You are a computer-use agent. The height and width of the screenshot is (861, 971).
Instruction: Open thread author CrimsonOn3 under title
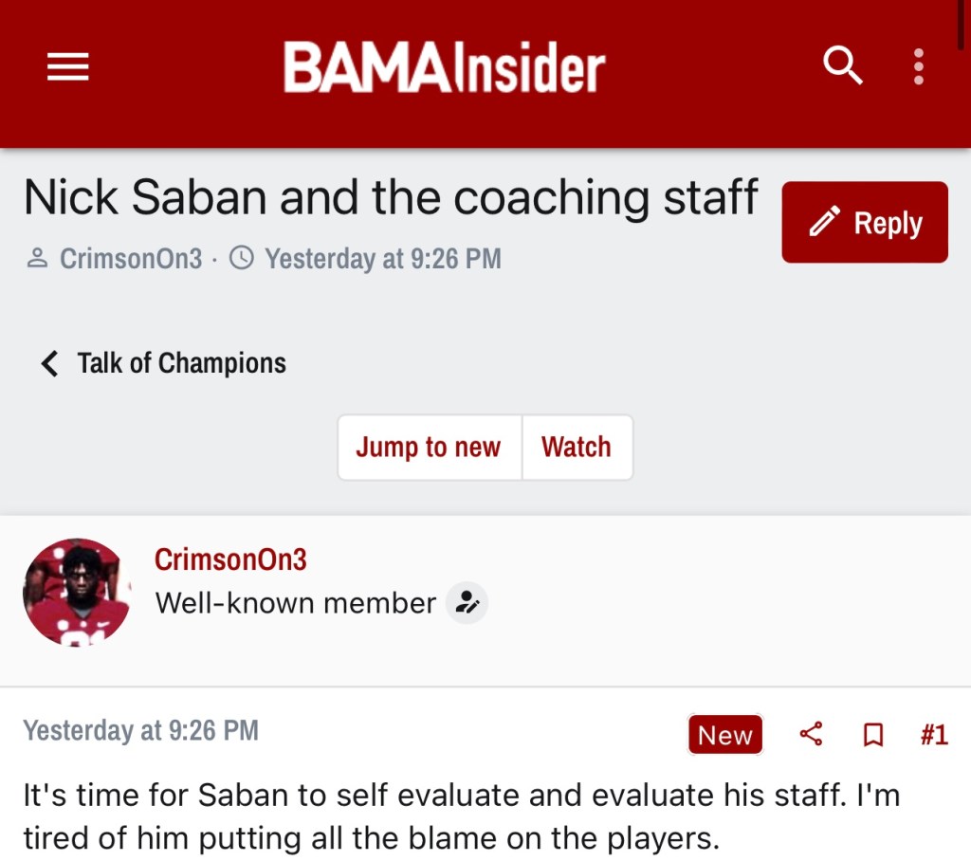click(131, 258)
